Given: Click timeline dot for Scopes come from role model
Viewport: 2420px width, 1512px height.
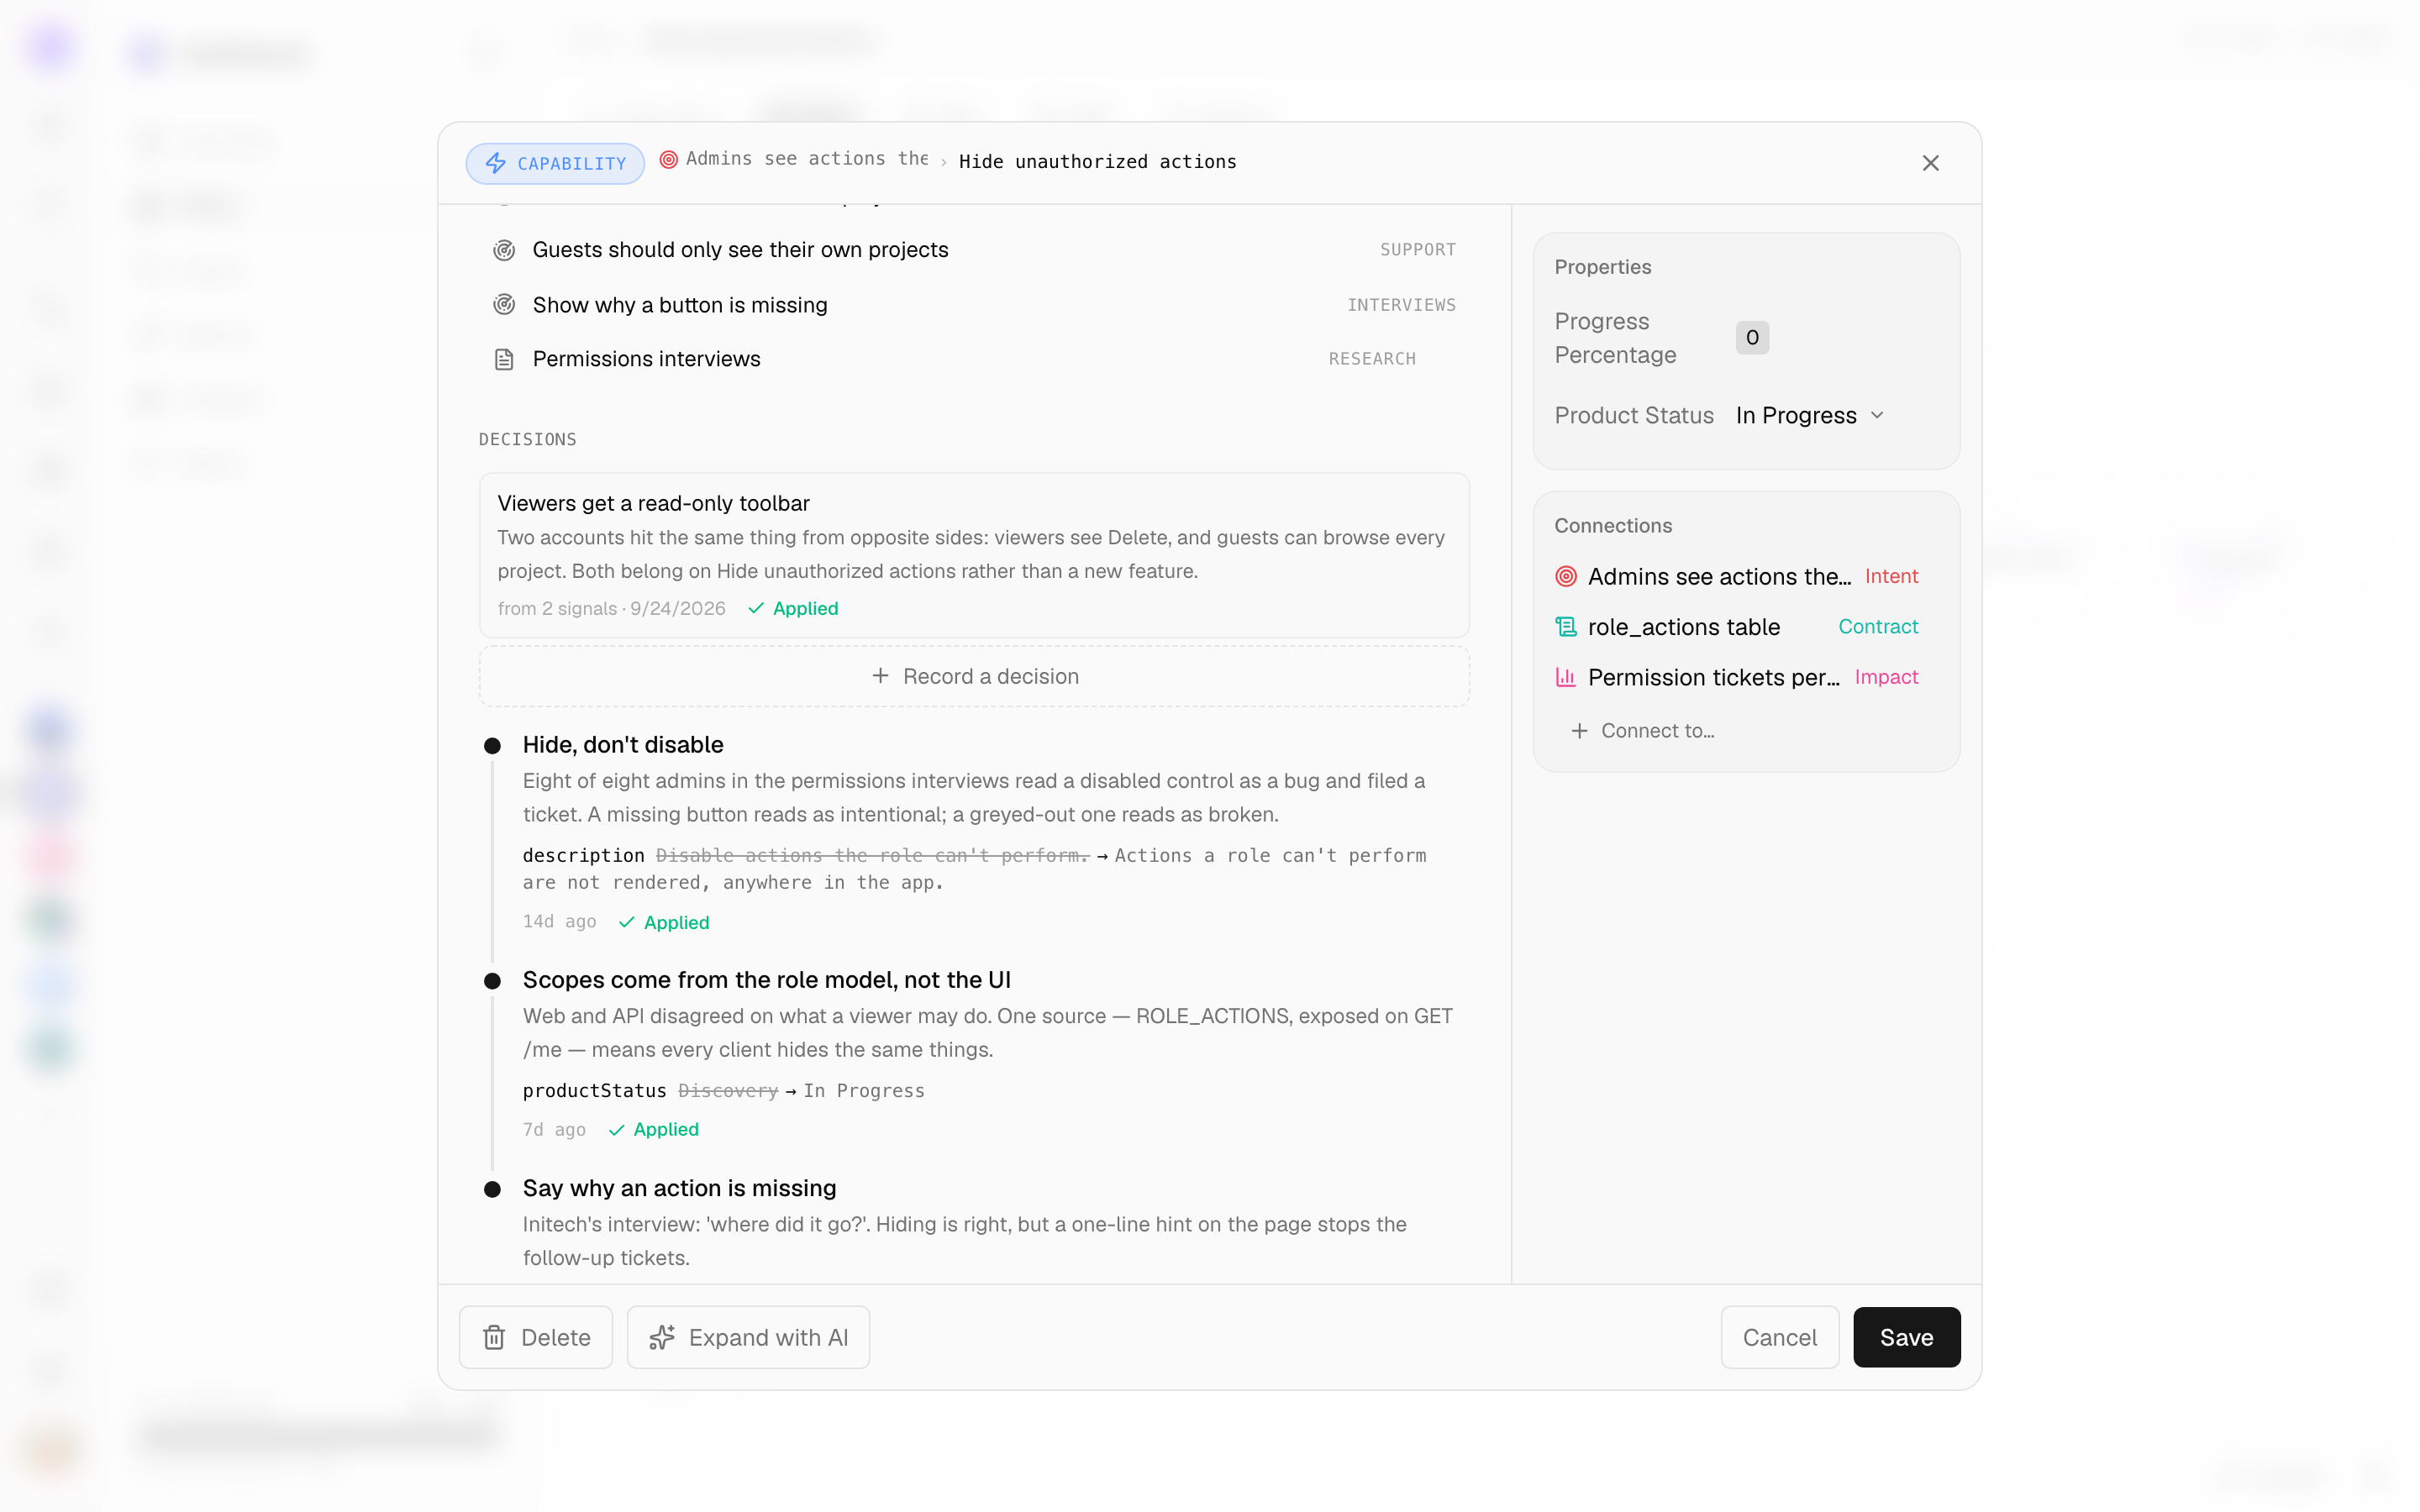Looking at the screenshot, I should pos(492,981).
